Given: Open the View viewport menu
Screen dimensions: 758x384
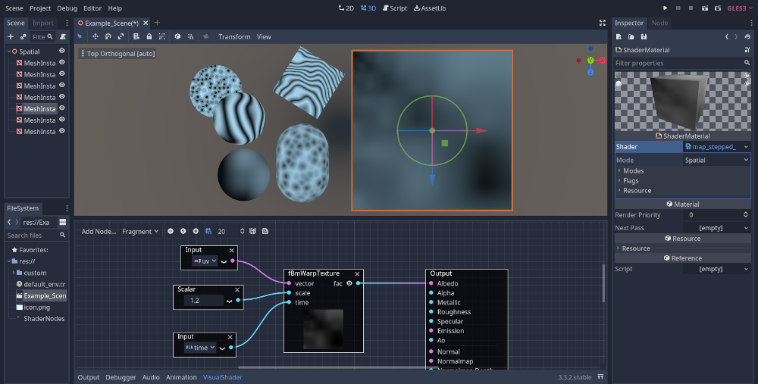Looking at the screenshot, I should pos(264,36).
